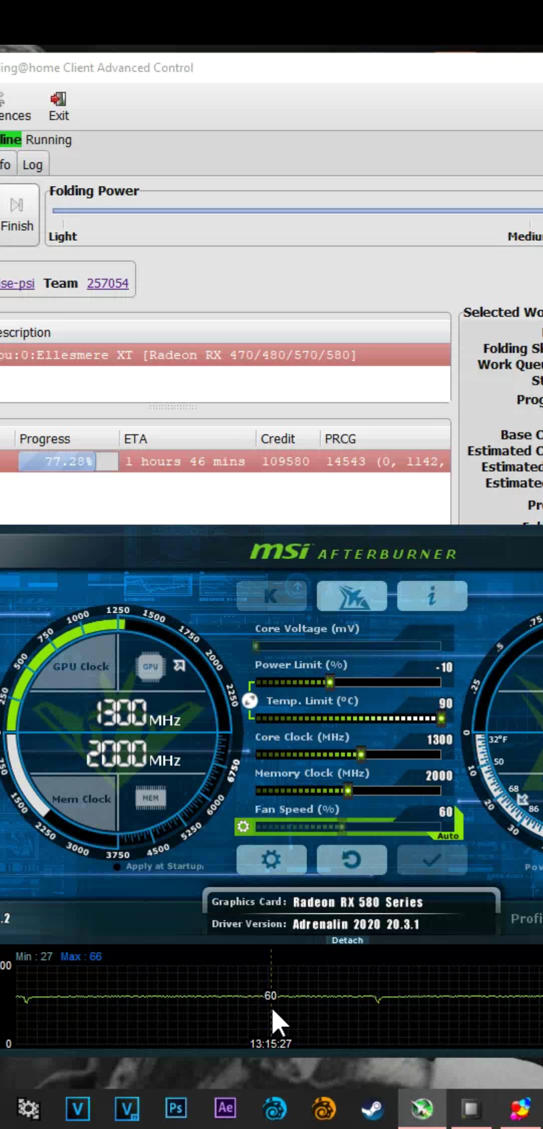
Task: Click the fan speed user-define gear icon
Action: [243, 826]
